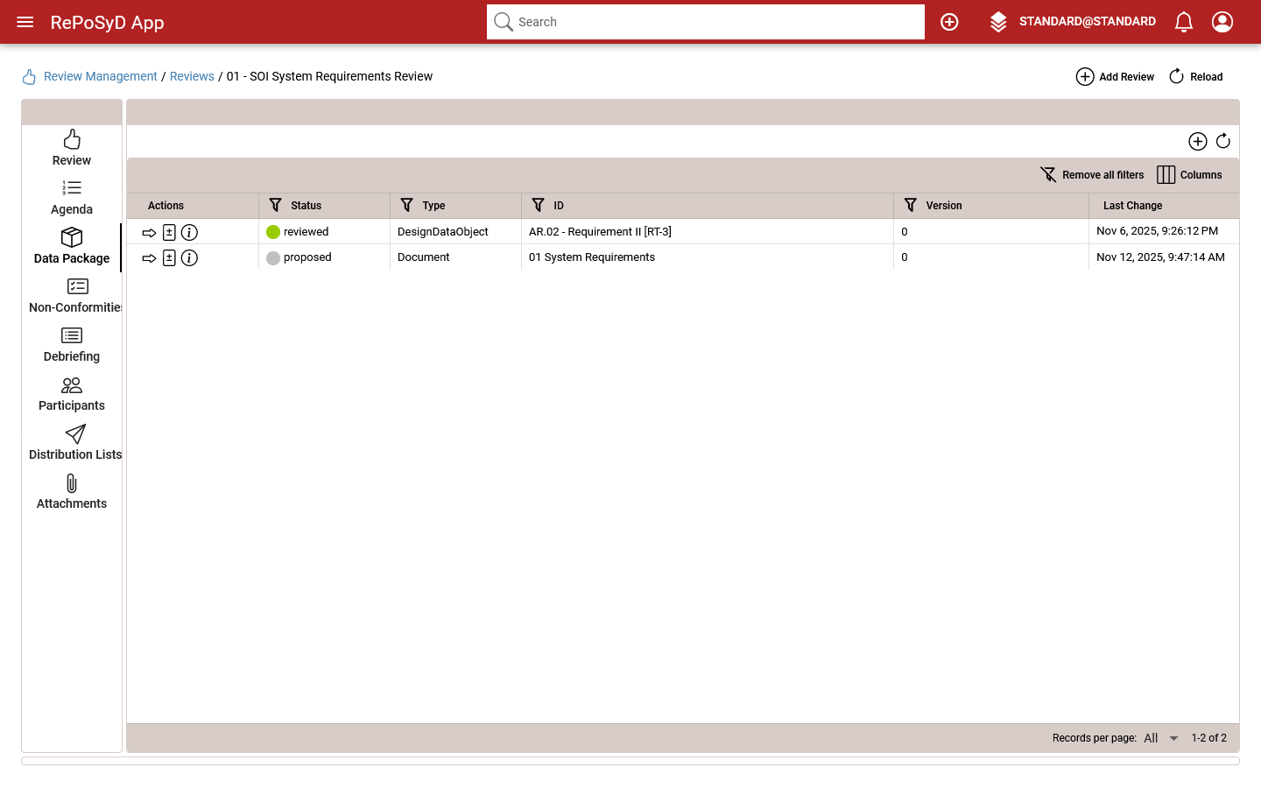
Task: Open the hamburger navigation menu
Action: 25,22
